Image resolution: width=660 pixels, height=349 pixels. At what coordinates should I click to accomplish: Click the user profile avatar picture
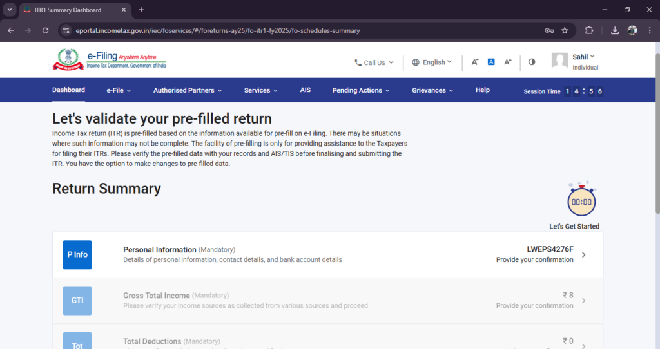[560, 61]
